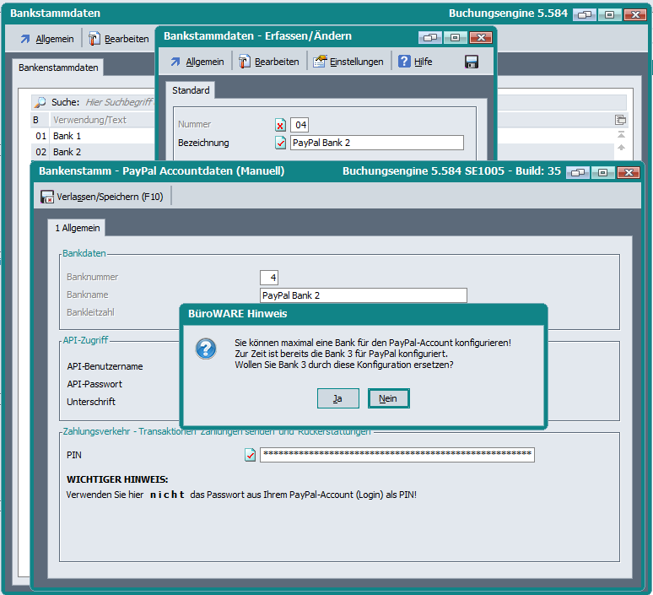Select the Standard tab
This screenshot has width=653, height=595.
191,90
